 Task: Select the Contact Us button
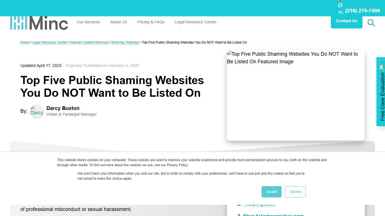coord(346,21)
